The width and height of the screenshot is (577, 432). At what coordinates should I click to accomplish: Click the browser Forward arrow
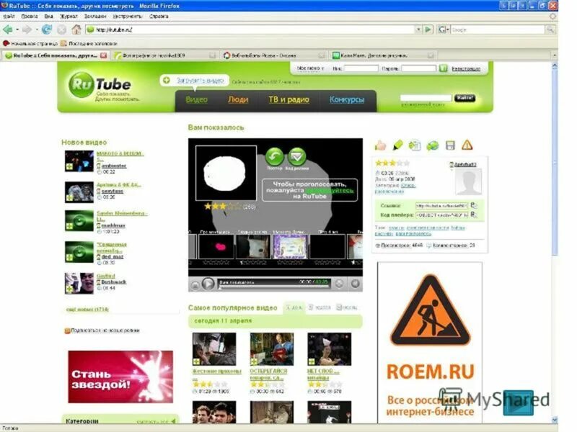pos(27,30)
